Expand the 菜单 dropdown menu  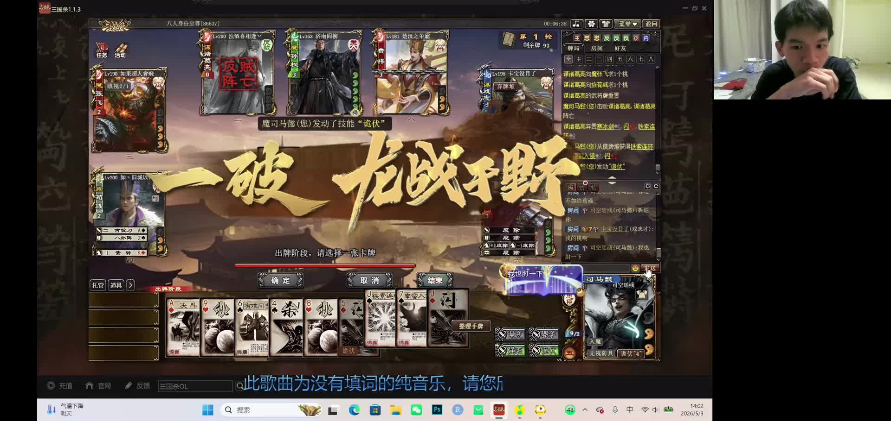click(627, 24)
